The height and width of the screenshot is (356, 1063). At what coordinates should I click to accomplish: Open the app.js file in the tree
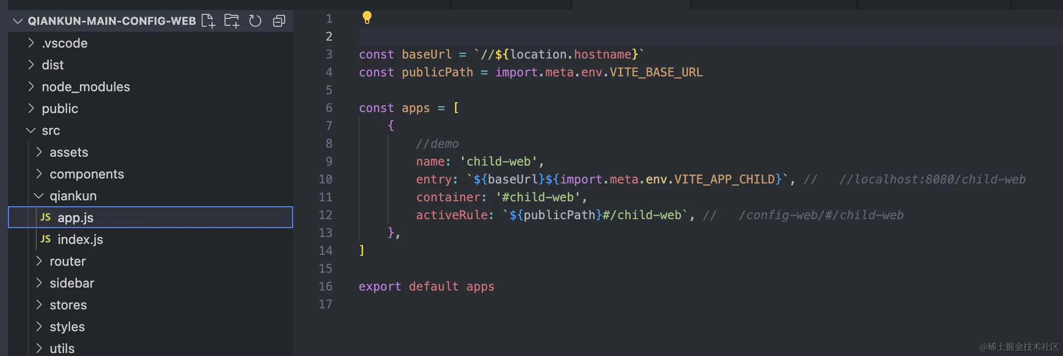[151, 217]
